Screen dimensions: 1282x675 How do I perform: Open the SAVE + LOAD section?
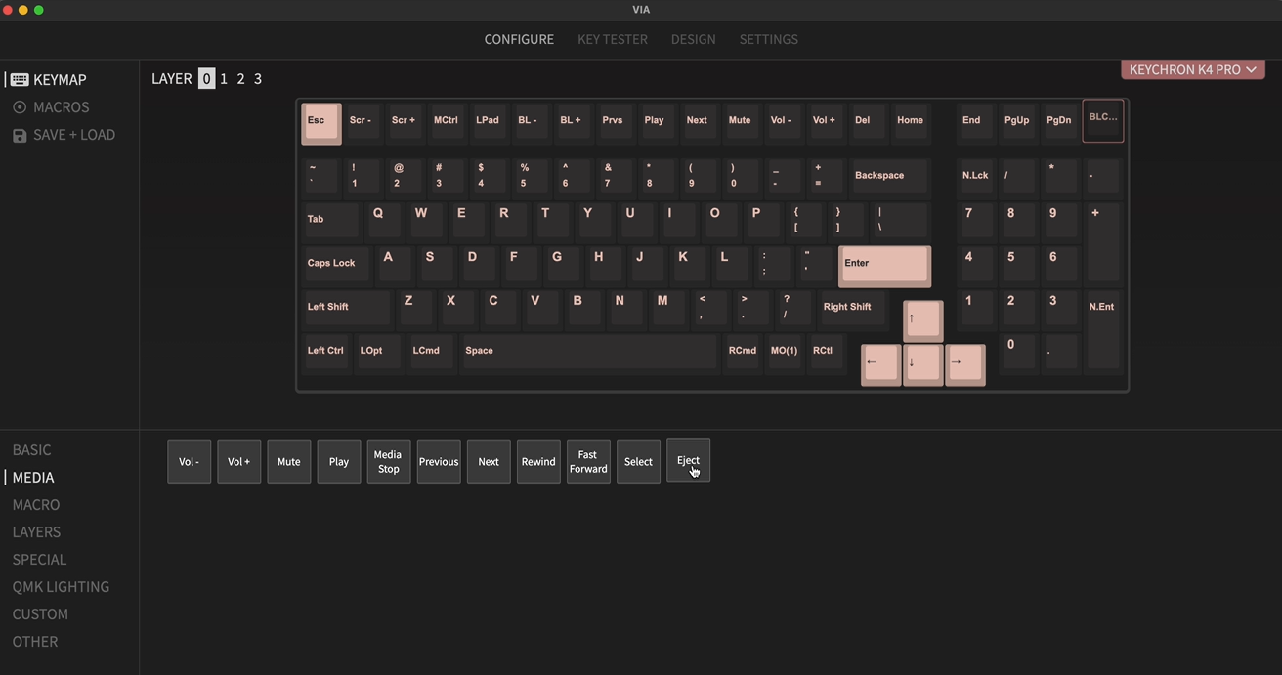pyautogui.click(x=73, y=135)
